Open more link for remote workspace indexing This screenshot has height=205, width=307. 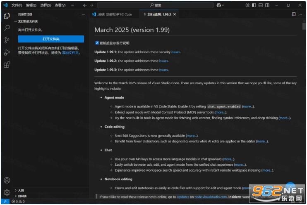point(267,170)
